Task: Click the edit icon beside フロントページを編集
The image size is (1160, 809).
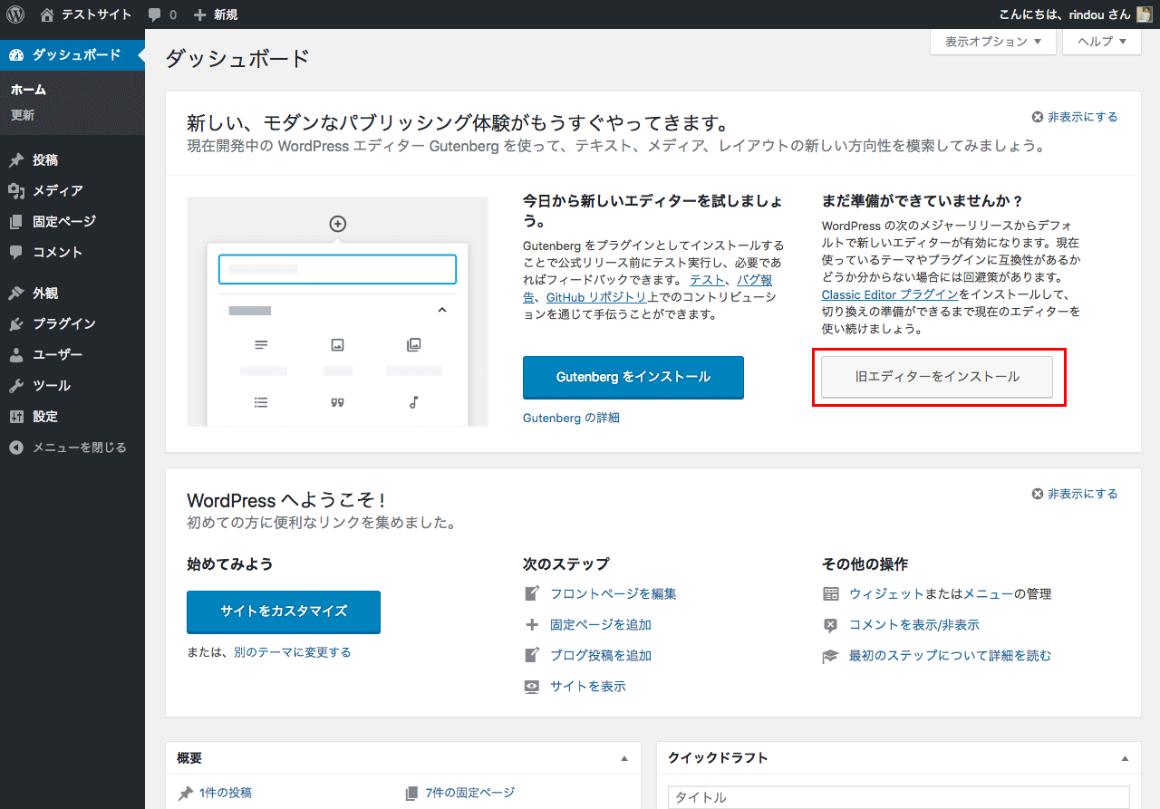Action: 532,594
